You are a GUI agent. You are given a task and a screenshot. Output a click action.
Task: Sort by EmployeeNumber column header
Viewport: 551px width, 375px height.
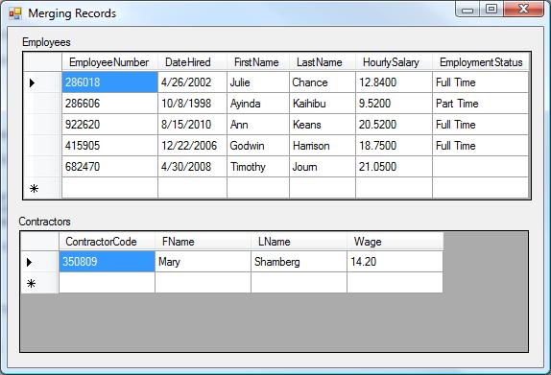coord(109,62)
